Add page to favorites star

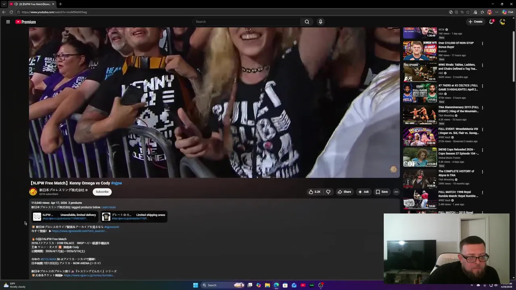(x=468, y=12)
